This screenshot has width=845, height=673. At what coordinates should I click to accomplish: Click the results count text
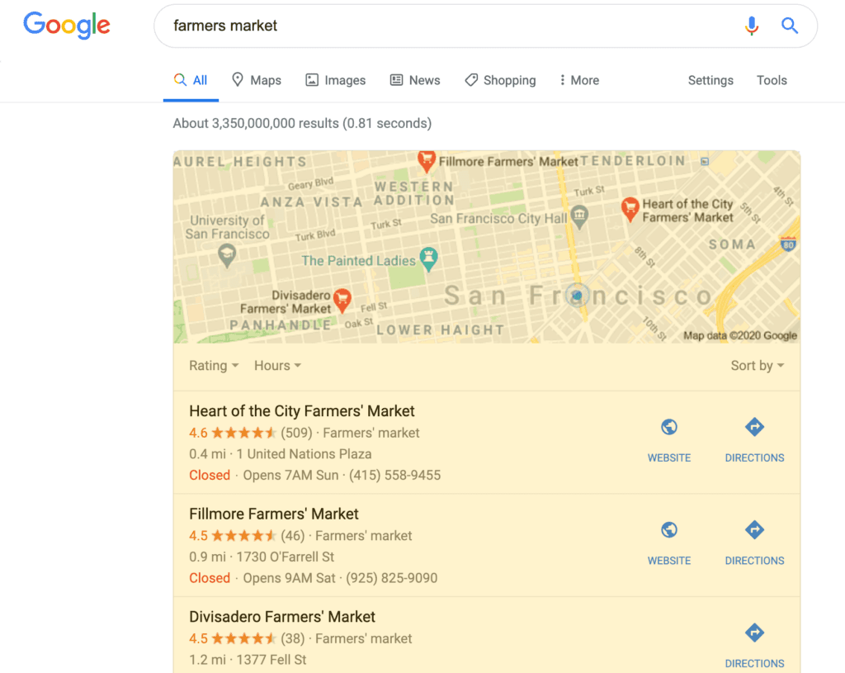[302, 124]
